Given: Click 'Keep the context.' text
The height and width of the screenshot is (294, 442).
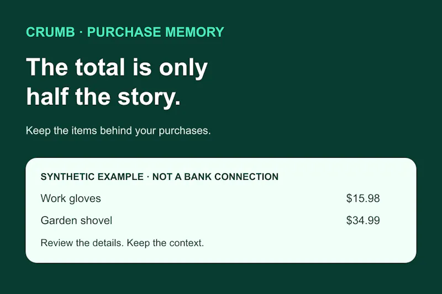Looking at the screenshot, I should pos(165,243).
